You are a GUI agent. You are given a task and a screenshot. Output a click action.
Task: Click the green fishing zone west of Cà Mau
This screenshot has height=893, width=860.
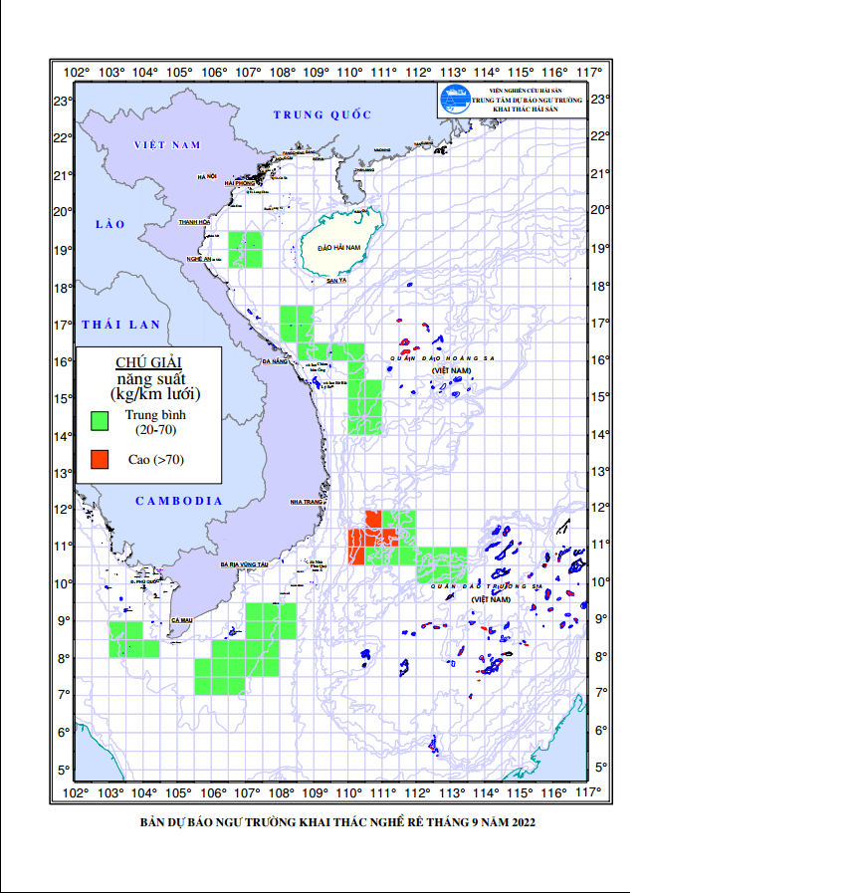pos(134,639)
